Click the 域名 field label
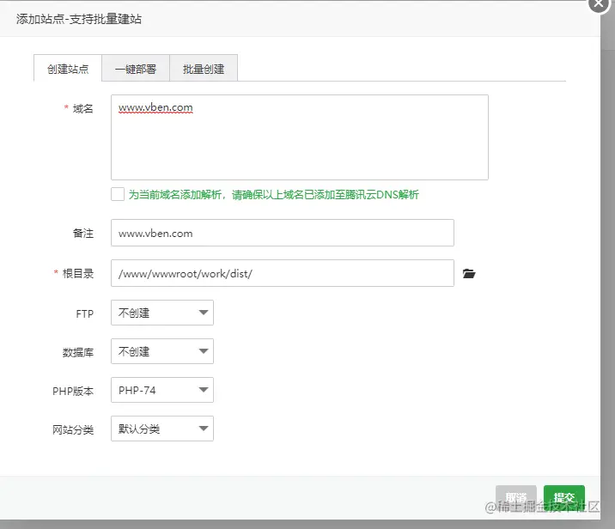This screenshot has width=615, height=529. [x=82, y=108]
